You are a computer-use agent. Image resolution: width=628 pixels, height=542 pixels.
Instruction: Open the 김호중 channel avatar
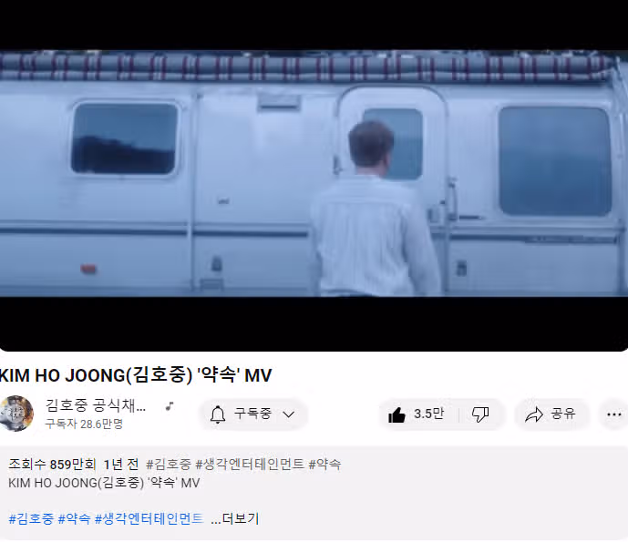(x=16, y=414)
